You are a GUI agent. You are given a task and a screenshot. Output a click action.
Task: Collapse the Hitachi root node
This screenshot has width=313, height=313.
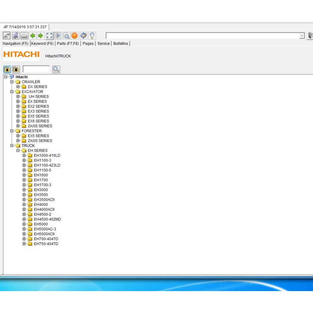[x=5, y=77]
